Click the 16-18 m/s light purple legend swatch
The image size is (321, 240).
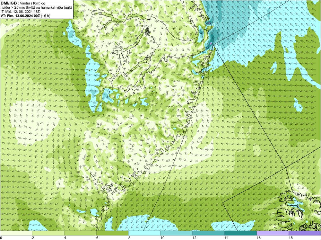[x=273, y=233]
